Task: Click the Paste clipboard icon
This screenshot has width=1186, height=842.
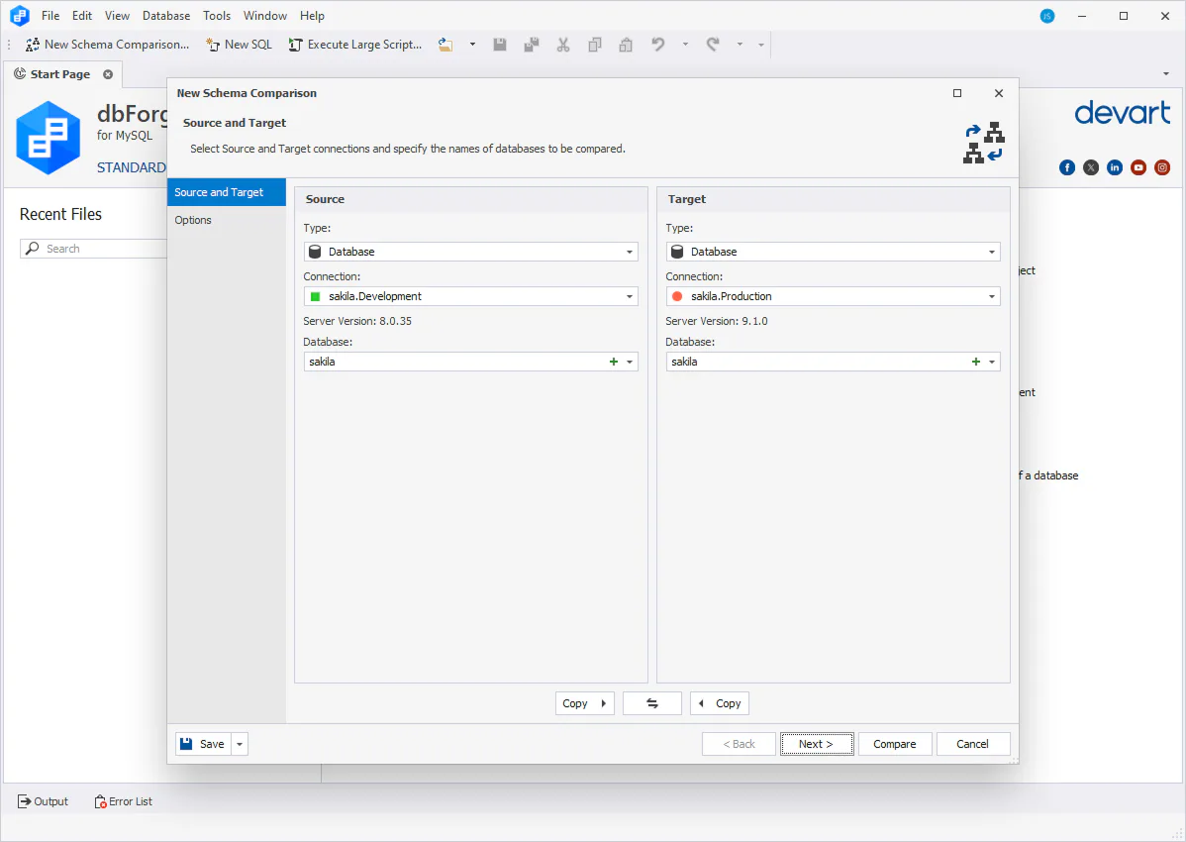Action: (x=626, y=45)
